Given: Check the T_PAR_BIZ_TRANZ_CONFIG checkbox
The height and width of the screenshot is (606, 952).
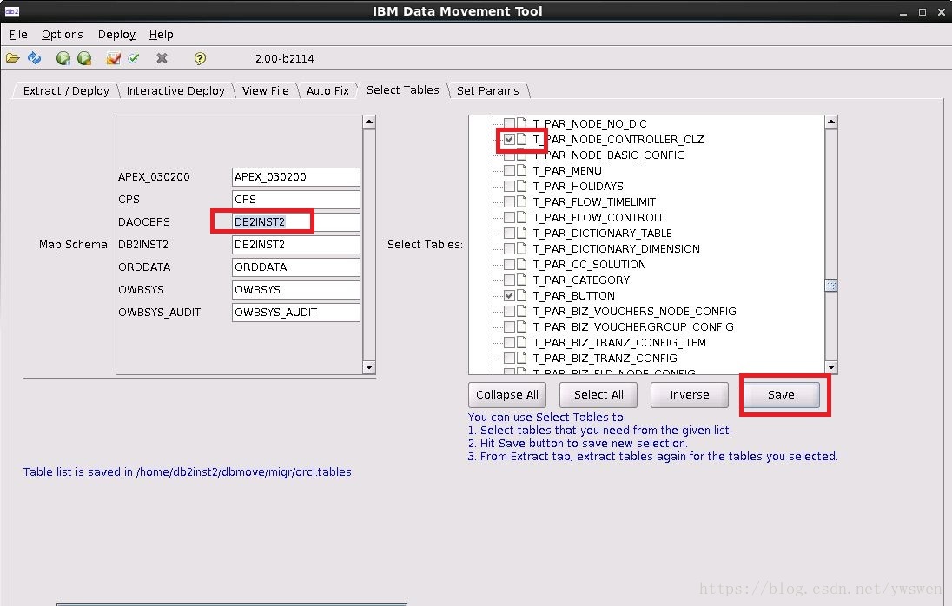Looking at the screenshot, I should [x=509, y=358].
